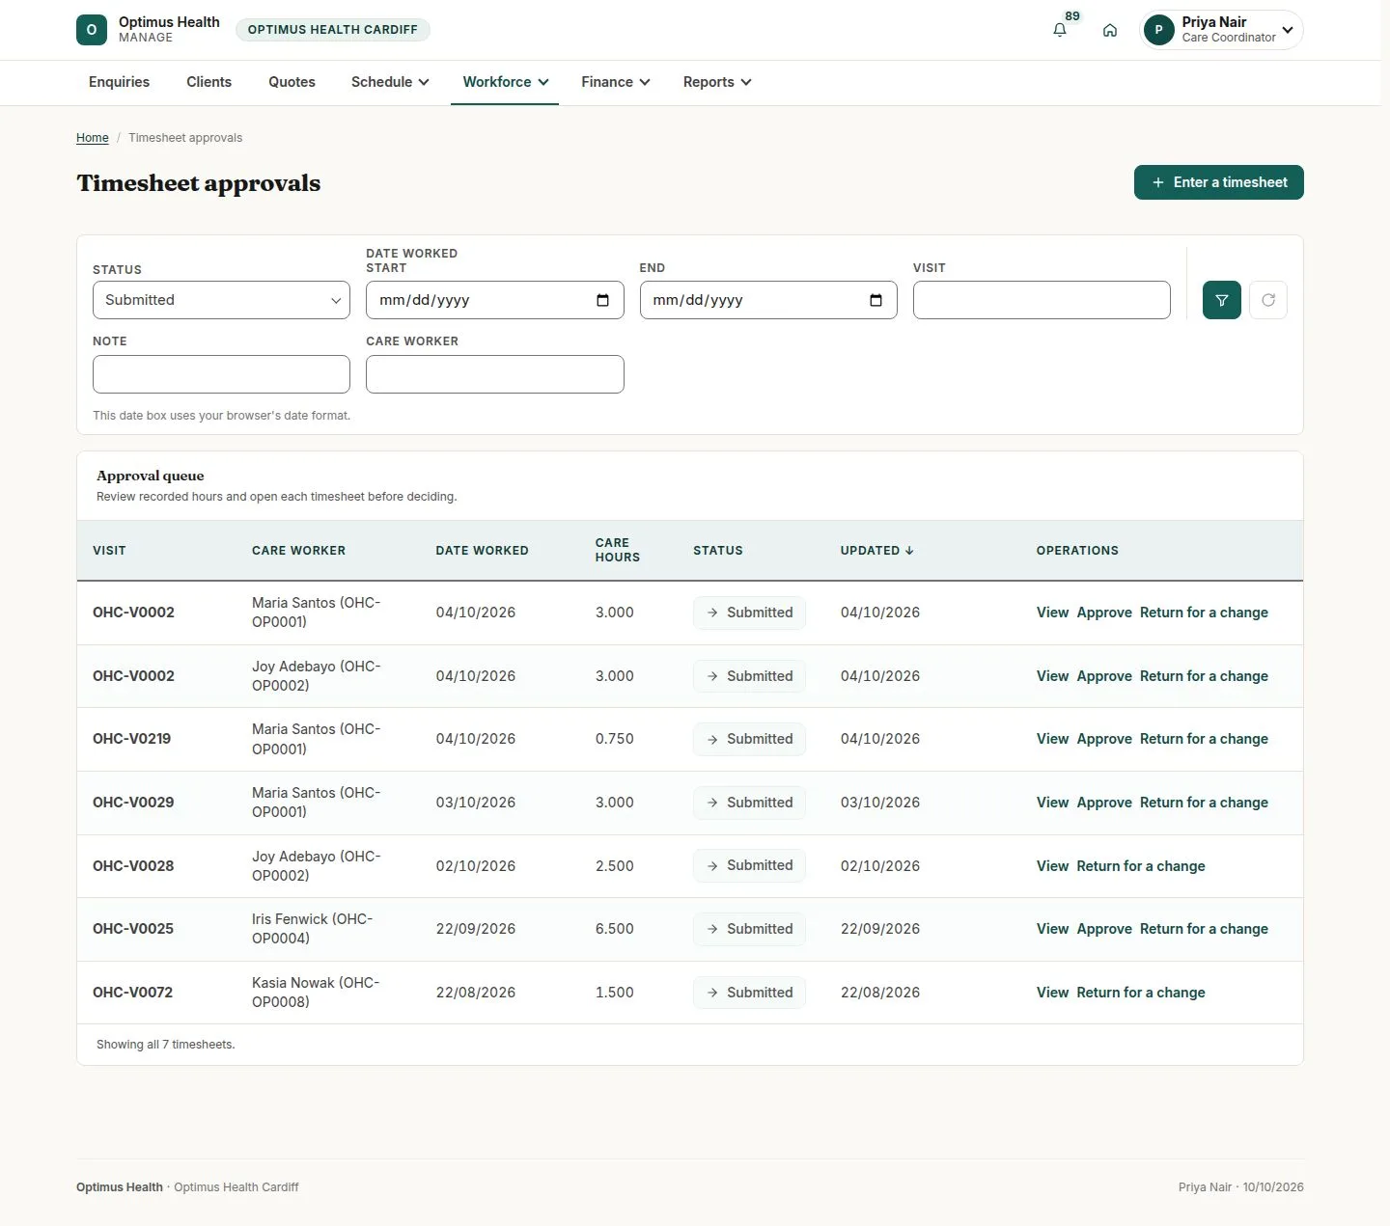Apply filters with the funnel button
1390x1226 pixels.
[1222, 300]
